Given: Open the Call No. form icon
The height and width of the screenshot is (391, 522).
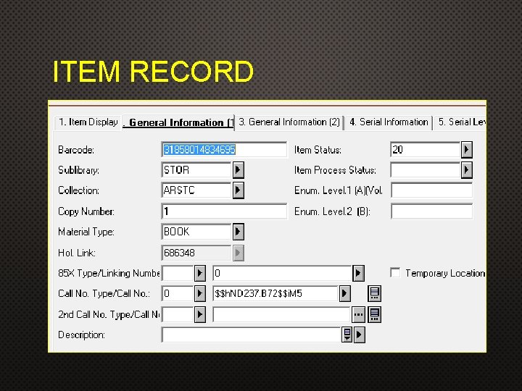Looking at the screenshot, I should (x=375, y=293).
